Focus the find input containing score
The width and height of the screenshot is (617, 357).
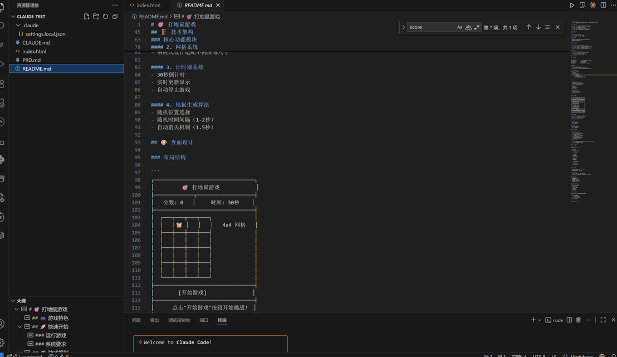[x=431, y=27]
